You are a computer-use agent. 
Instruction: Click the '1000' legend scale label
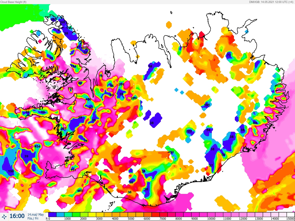[x=67, y=219]
